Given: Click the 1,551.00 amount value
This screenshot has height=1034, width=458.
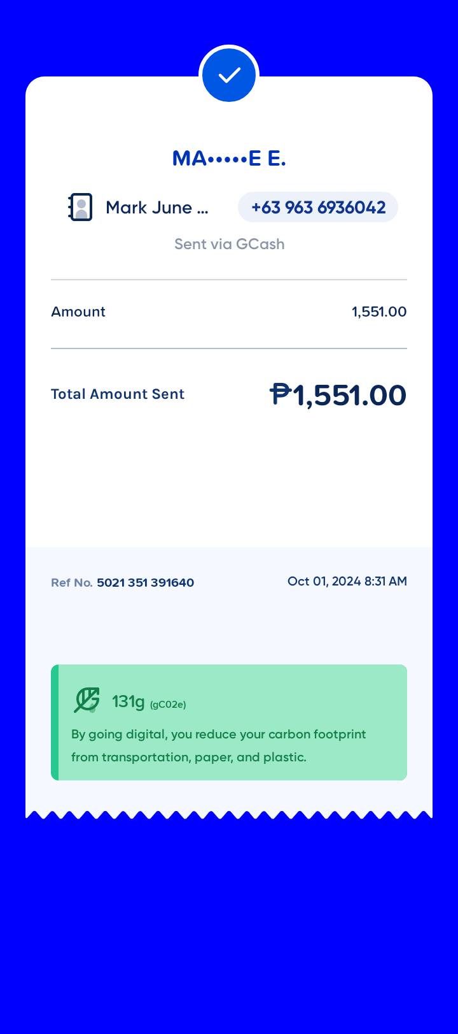Looking at the screenshot, I should tap(379, 312).
